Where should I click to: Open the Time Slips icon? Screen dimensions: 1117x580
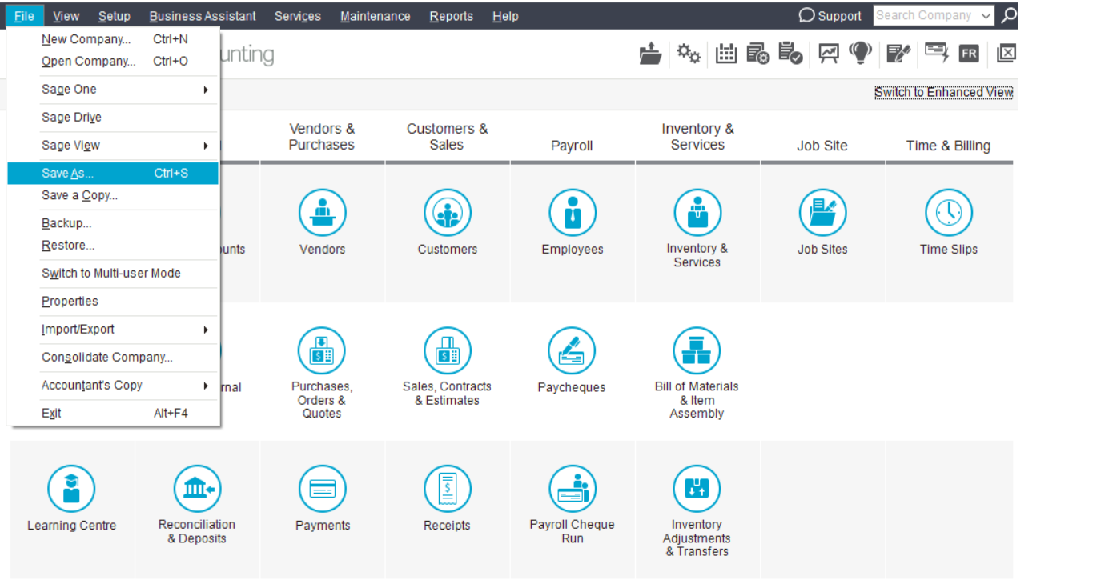tap(949, 213)
